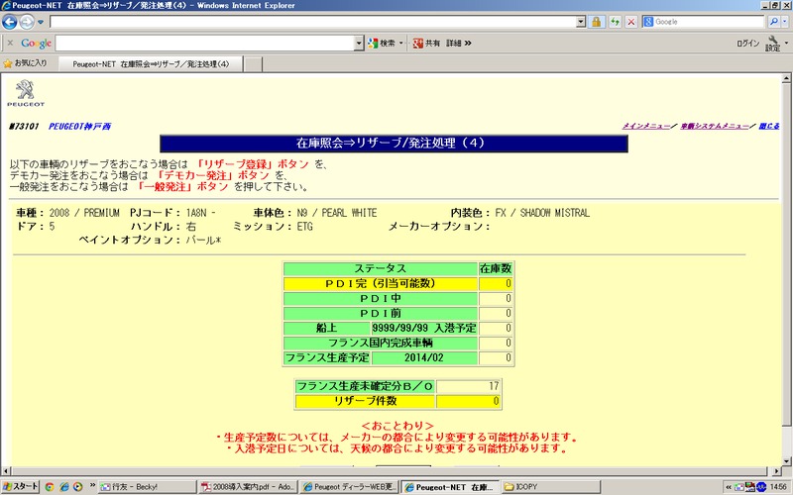Expand the address bar history dropdown

click(581, 22)
